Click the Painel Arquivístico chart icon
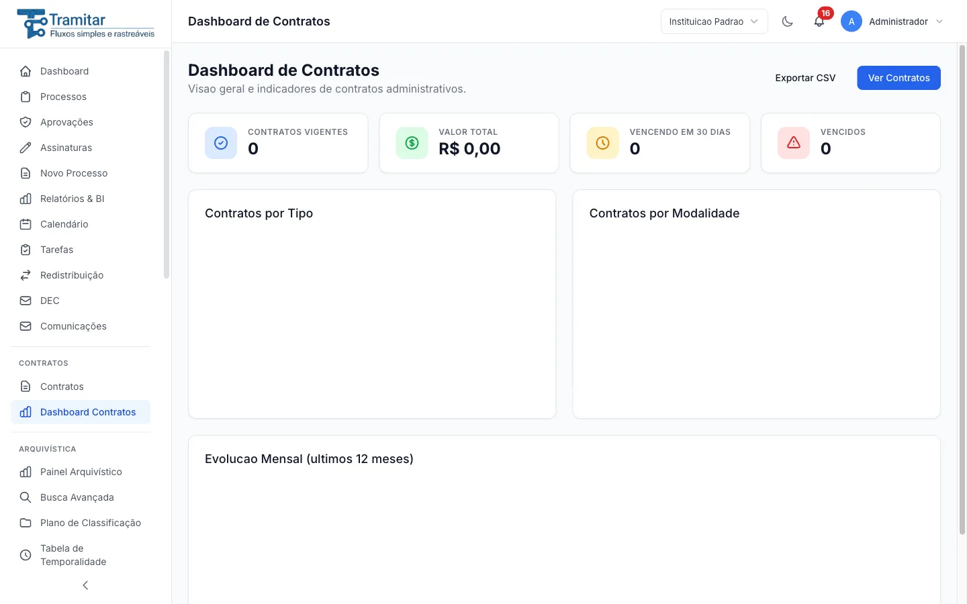 [x=26, y=472]
